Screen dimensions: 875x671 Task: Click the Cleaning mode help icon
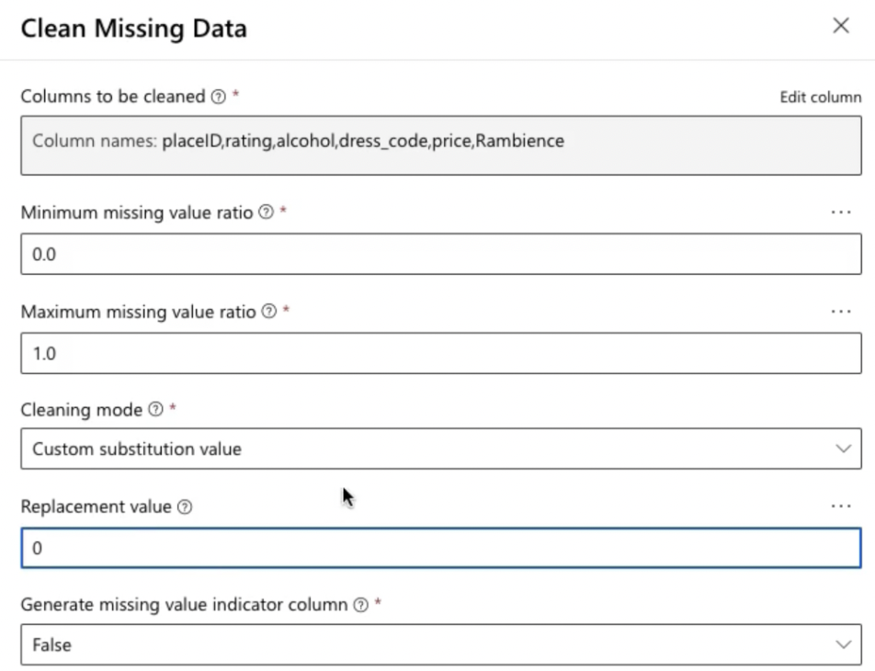[x=156, y=410]
